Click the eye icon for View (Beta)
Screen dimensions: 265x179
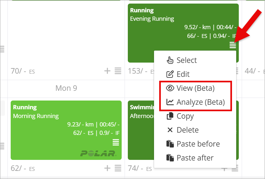pos(170,88)
